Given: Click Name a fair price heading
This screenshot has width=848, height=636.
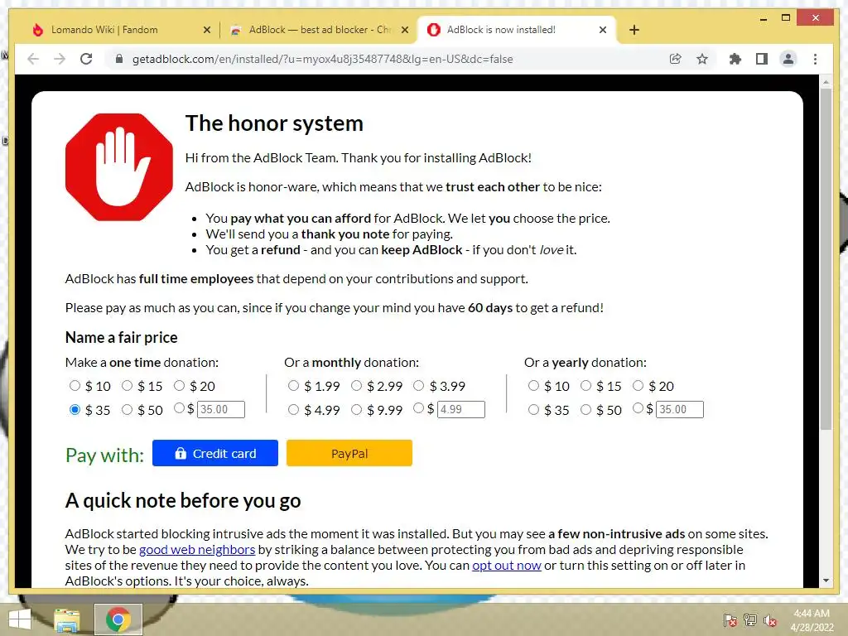Looking at the screenshot, I should pos(121,338).
